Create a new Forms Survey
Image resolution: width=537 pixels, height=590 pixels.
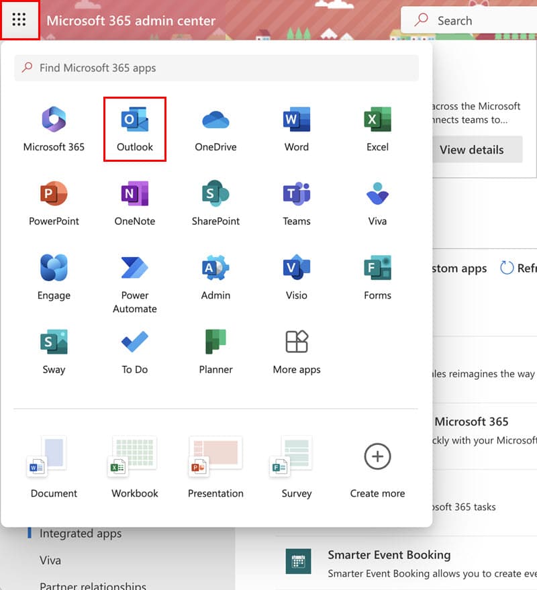[x=297, y=467]
